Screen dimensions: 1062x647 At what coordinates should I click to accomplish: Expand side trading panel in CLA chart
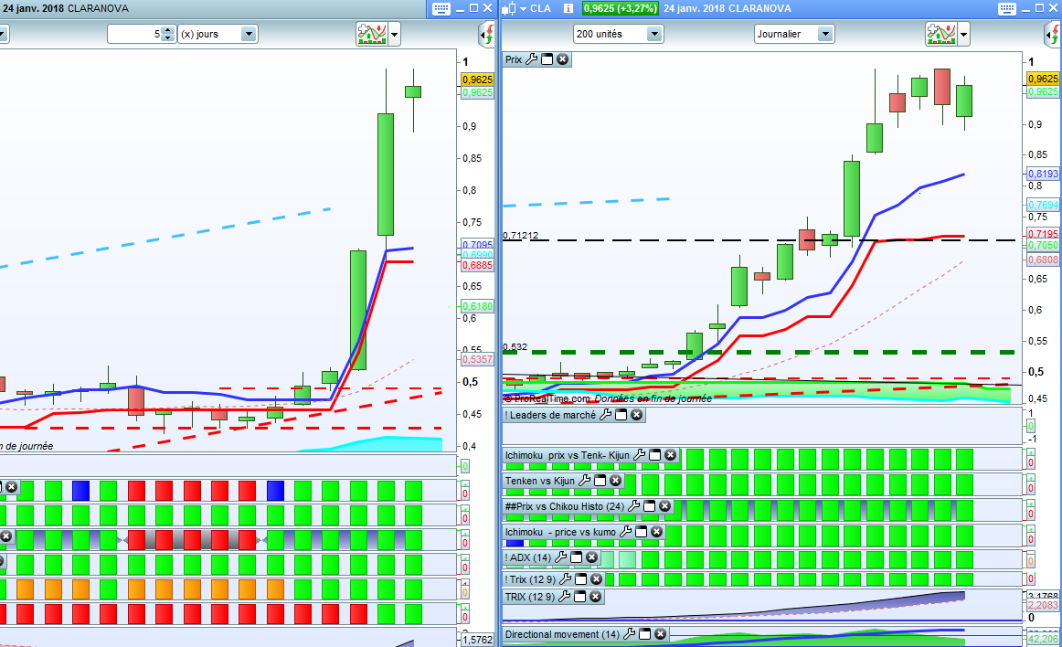pos(1053,34)
